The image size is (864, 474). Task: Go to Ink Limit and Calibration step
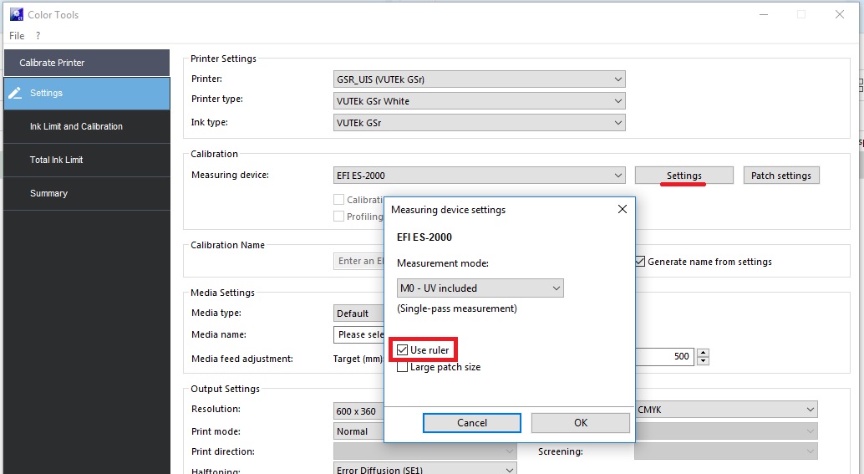pos(87,126)
